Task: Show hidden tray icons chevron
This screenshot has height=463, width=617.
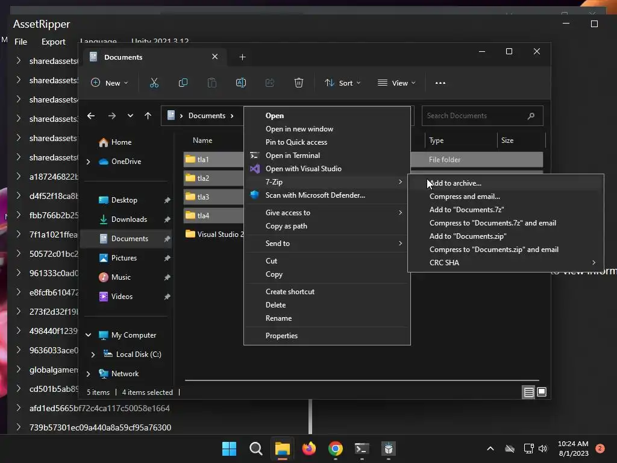Action: tap(490, 449)
